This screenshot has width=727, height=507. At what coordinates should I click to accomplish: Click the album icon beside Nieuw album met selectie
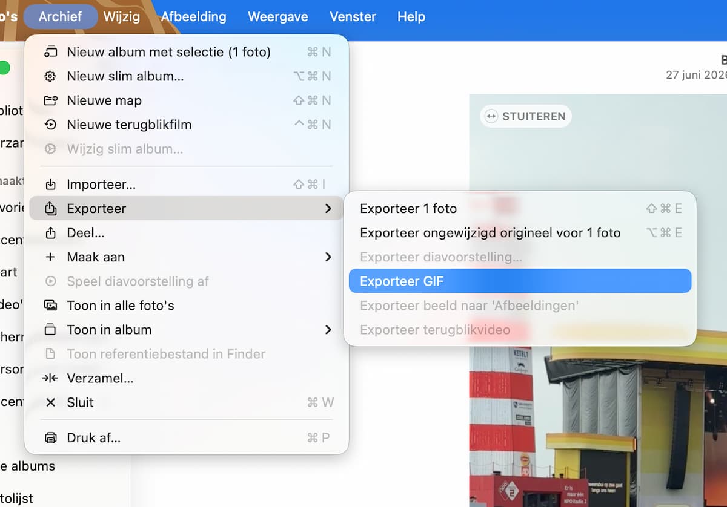pyautogui.click(x=51, y=52)
